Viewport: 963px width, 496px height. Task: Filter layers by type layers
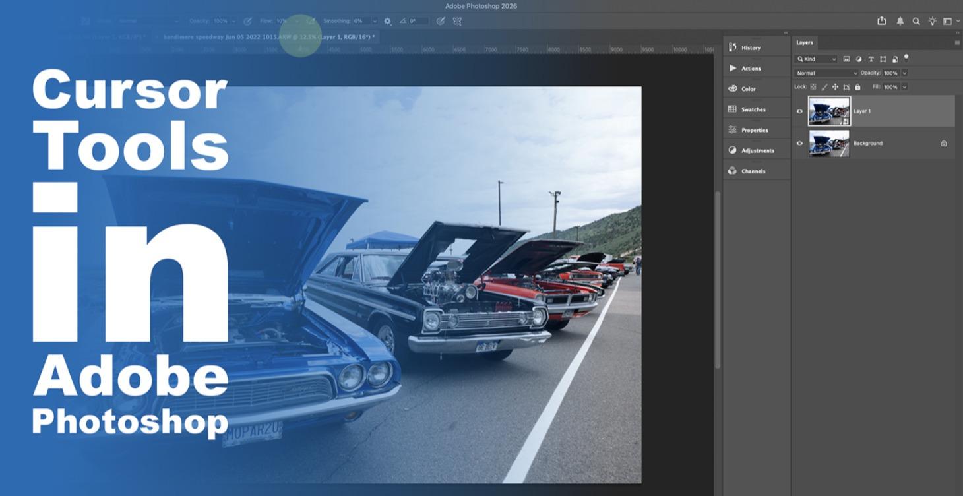click(871, 59)
